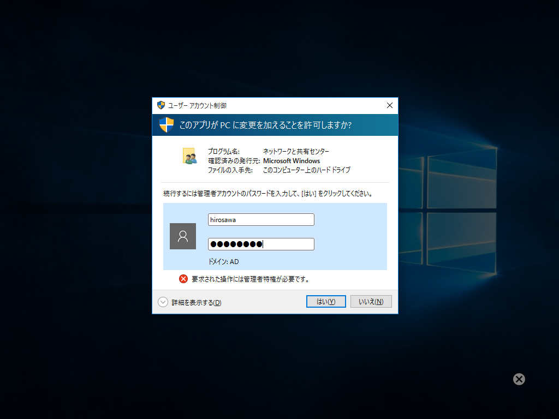Click the ファイルの入手先: label
Screen dimensions: 559x419
230,170
